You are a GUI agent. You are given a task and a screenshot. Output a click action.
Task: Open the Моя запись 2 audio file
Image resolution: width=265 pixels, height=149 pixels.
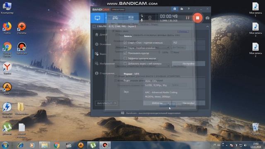point(255,50)
